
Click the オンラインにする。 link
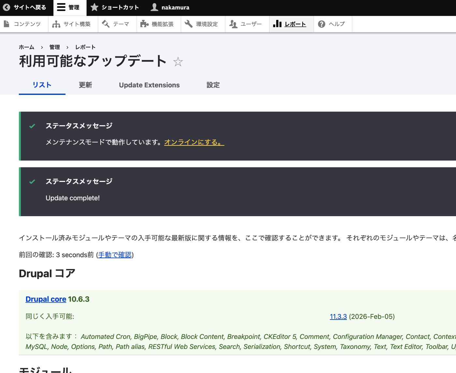(194, 142)
